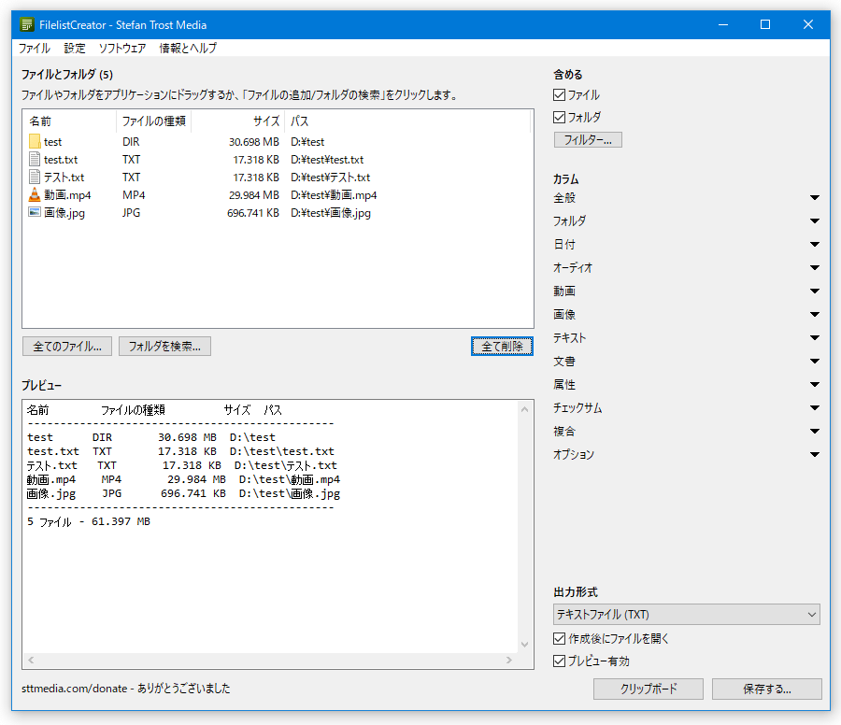Image resolution: width=841 pixels, height=725 pixels.
Task: Toggle the フォルダ include checkbox
Action: point(559,117)
